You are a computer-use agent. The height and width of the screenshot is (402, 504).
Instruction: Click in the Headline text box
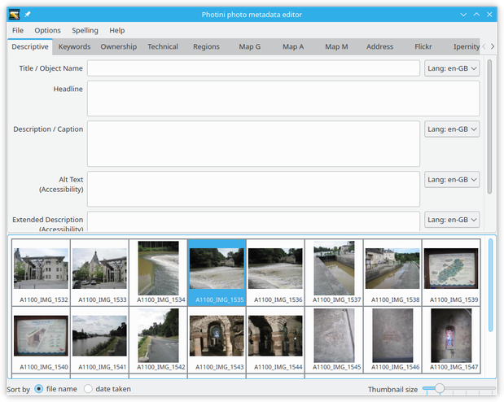pyautogui.click(x=283, y=98)
